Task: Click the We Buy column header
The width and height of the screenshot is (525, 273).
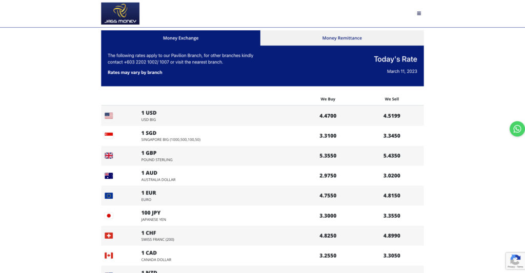Action: tap(328, 99)
